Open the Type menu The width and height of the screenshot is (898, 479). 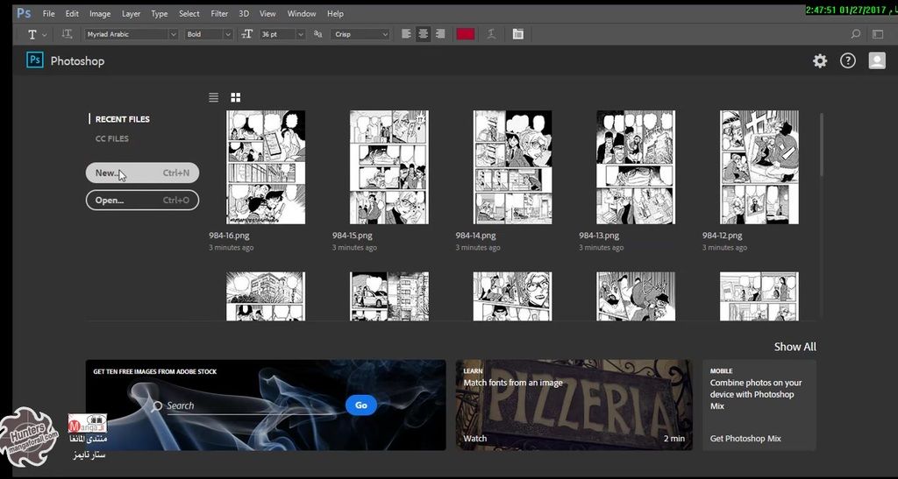[160, 14]
